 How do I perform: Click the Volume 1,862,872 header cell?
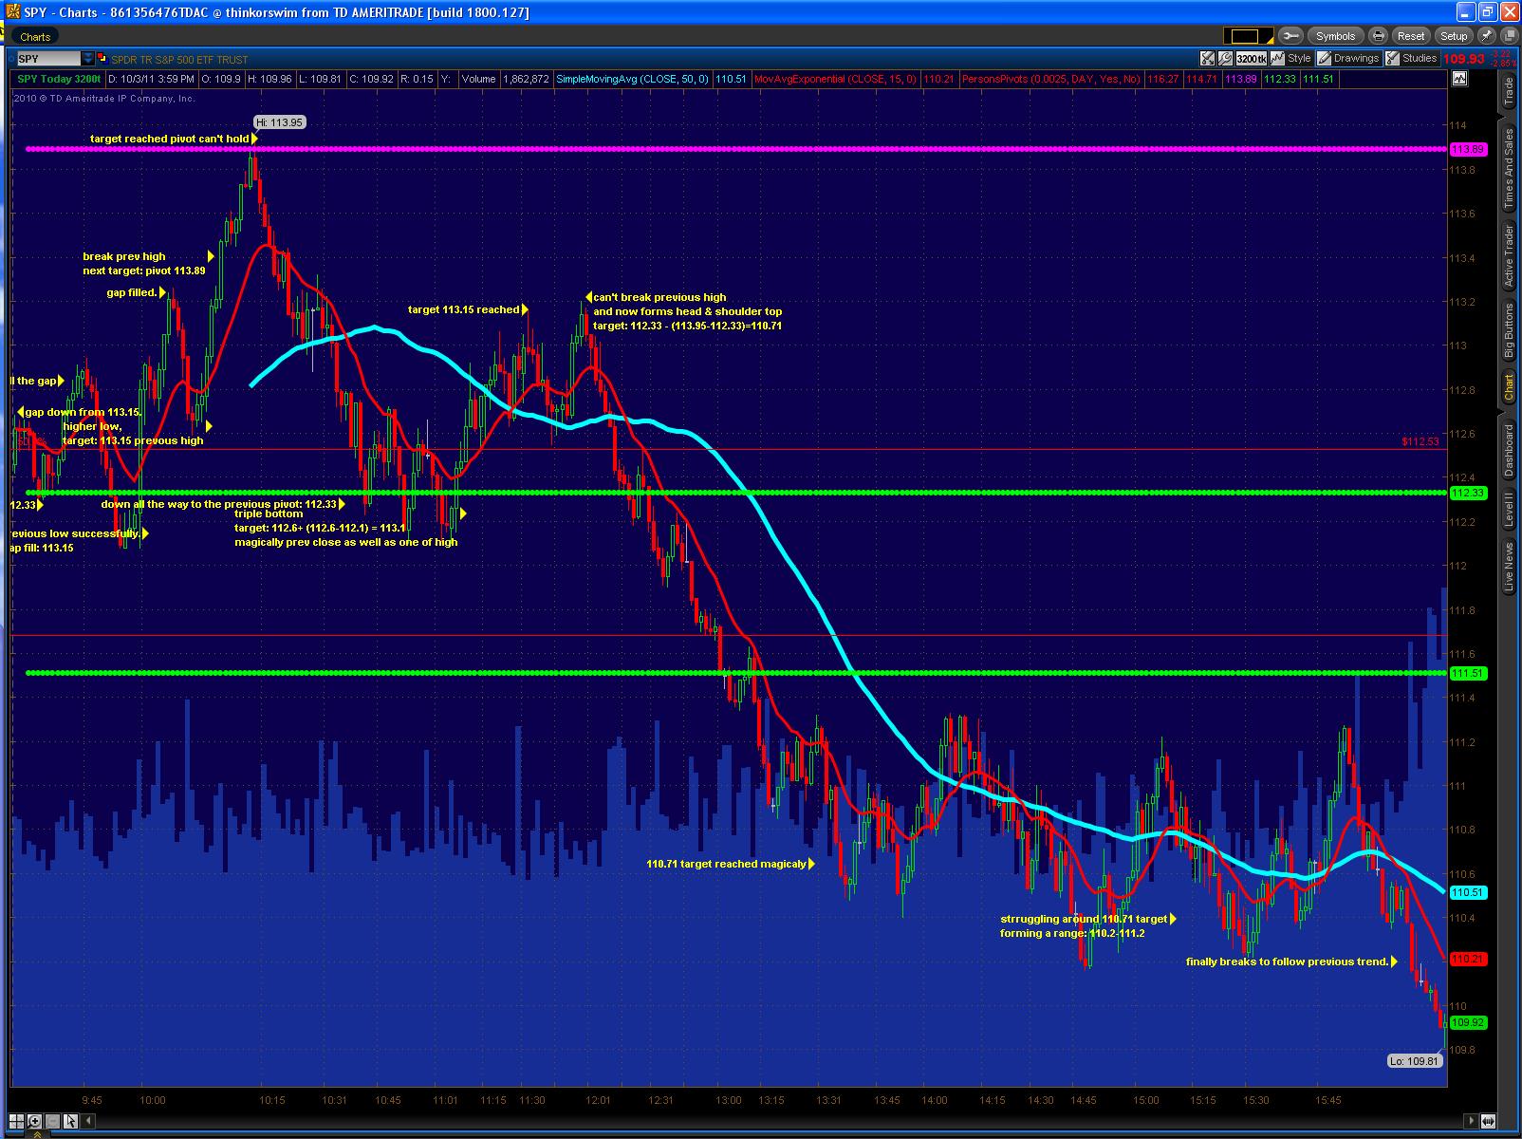click(505, 79)
